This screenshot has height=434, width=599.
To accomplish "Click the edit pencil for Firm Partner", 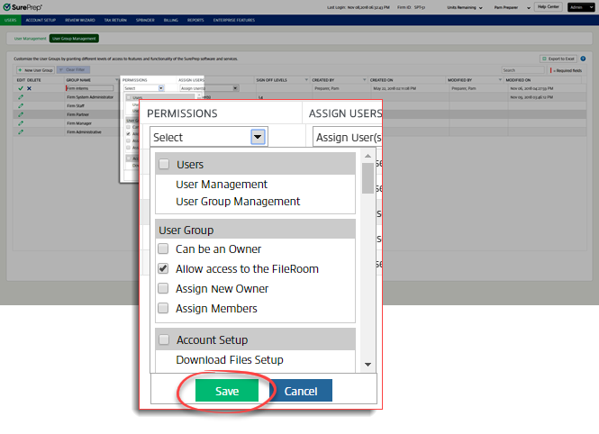I will pos(20,114).
